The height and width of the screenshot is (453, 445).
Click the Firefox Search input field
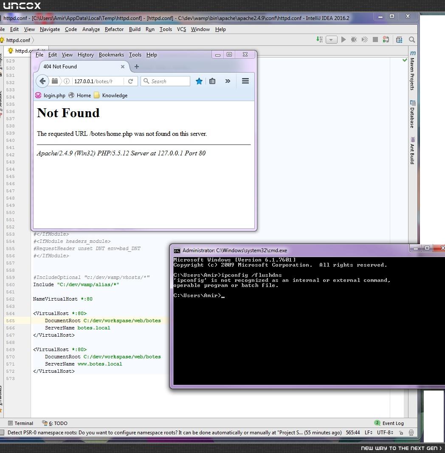[165, 81]
